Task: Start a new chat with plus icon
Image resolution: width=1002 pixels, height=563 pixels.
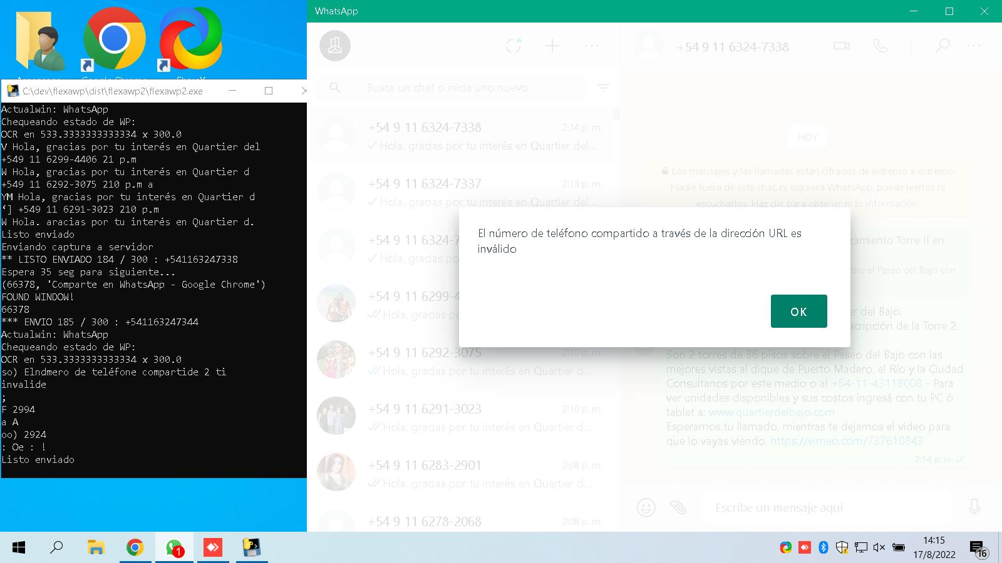Action: click(x=552, y=46)
